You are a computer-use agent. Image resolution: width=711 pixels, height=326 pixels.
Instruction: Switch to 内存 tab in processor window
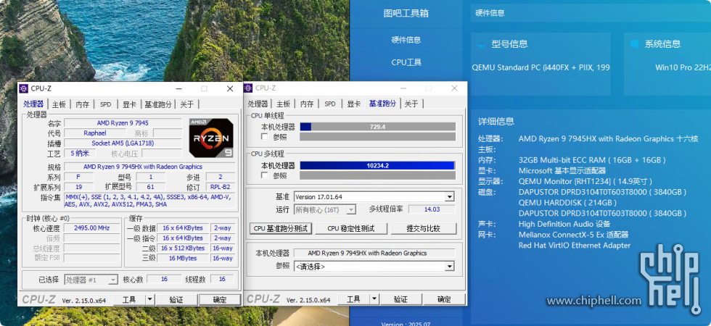click(83, 104)
